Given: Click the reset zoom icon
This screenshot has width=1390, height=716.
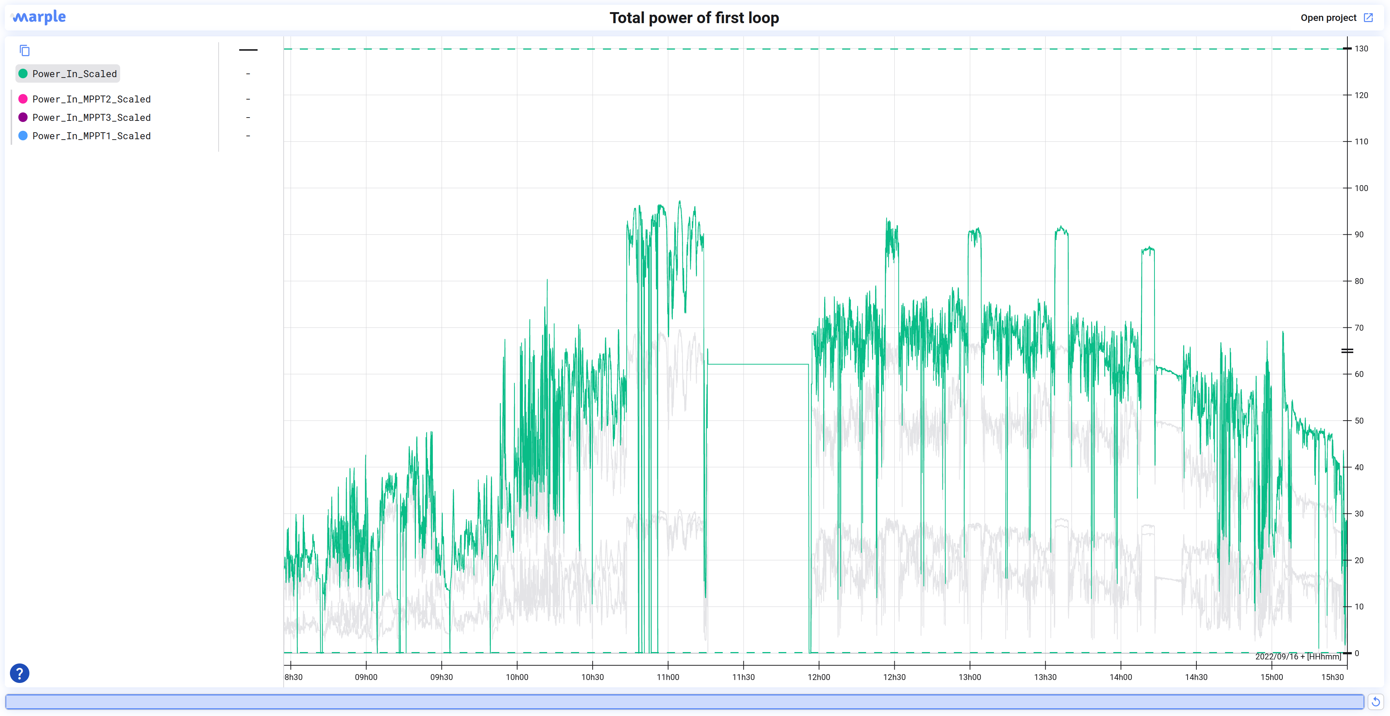Looking at the screenshot, I should tap(1375, 701).
